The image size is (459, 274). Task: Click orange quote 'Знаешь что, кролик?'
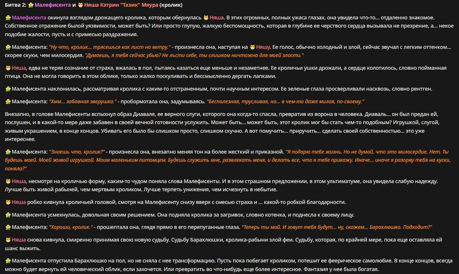point(77,152)
